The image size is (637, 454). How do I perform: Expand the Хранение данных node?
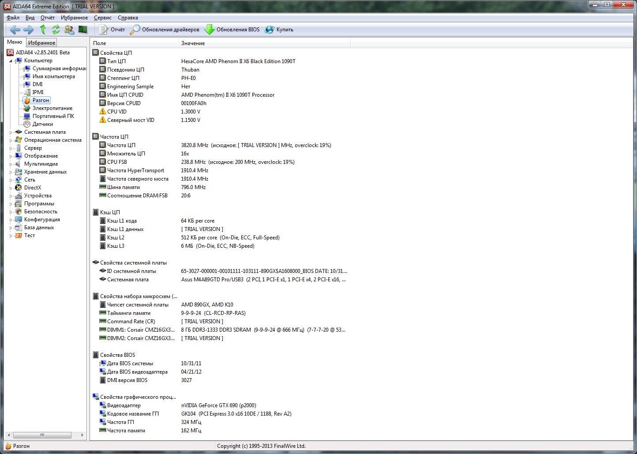coord(11,172)
